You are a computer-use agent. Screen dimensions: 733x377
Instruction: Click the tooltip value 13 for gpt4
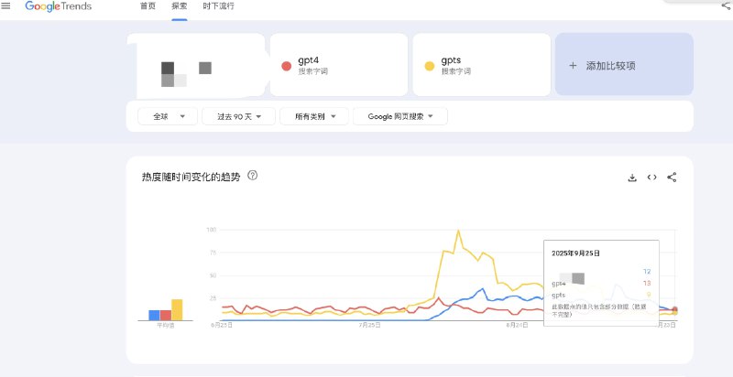point(647,284)
